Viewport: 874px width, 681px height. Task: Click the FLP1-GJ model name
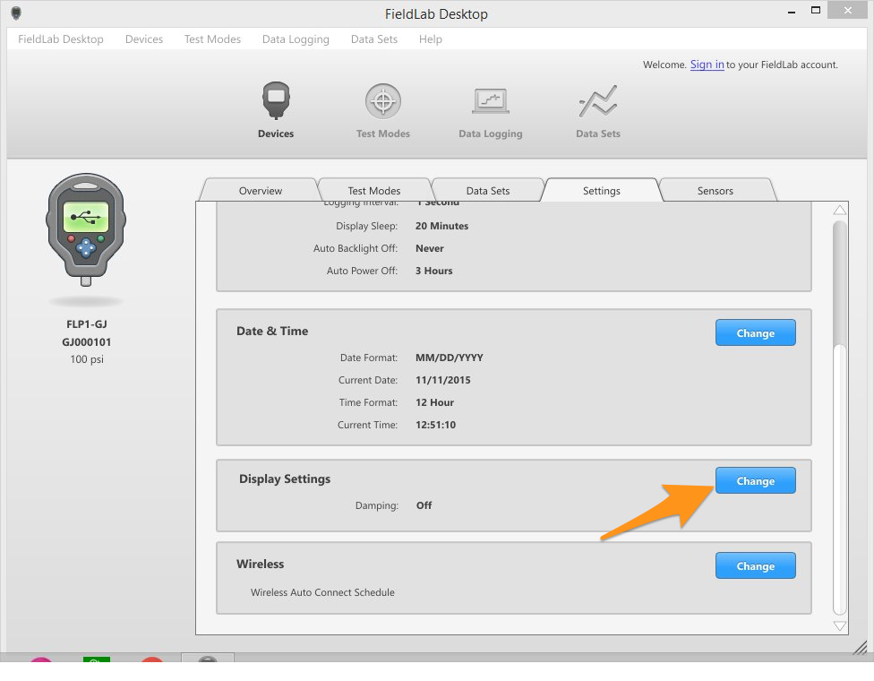click(x=86, y=324)
